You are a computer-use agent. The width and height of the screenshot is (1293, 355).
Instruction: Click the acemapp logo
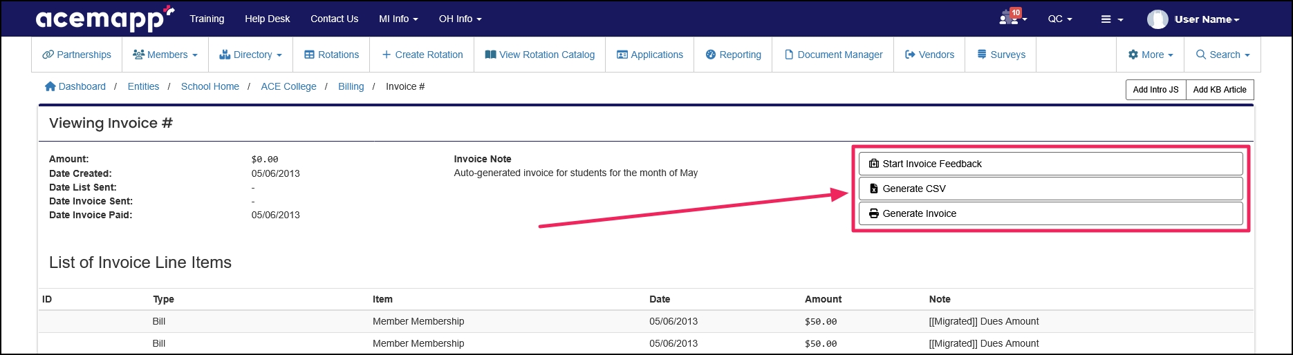104,19
